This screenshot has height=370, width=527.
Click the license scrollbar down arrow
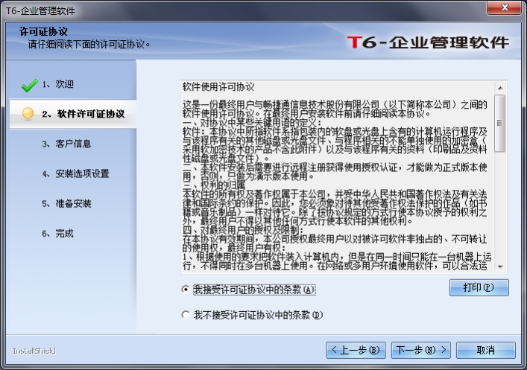tap(500, 267)
